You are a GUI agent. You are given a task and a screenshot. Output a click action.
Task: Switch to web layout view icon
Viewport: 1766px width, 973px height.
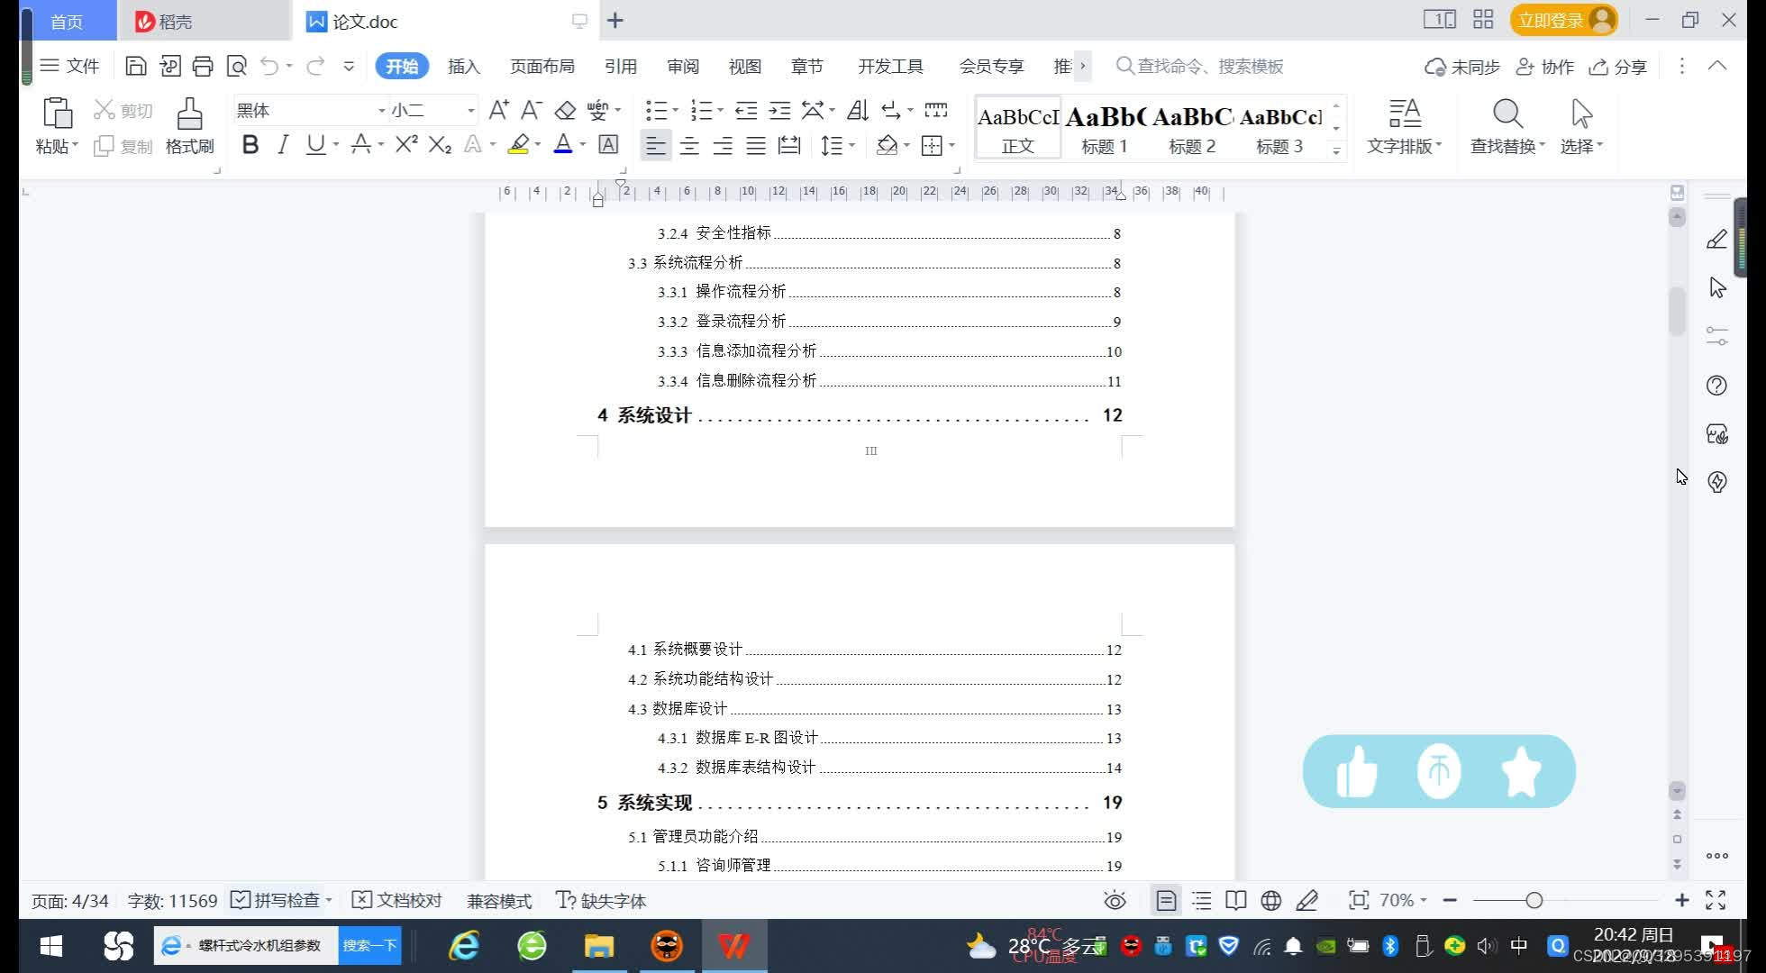click(x=1271, y=900)
